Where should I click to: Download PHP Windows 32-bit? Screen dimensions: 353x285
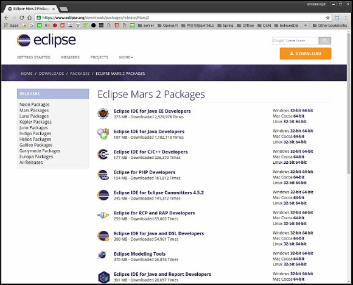(x=296, y=172)
